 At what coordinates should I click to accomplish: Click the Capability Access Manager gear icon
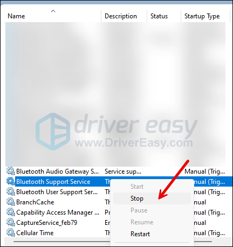click(11, 212)
